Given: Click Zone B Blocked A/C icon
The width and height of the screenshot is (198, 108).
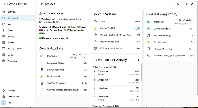Looking at the screenshot, I should click(x=42, y=70).
